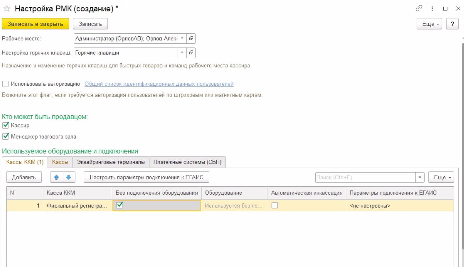Open help with the question mark button
The width and height of the screenshot is (464, 267).
452,24
